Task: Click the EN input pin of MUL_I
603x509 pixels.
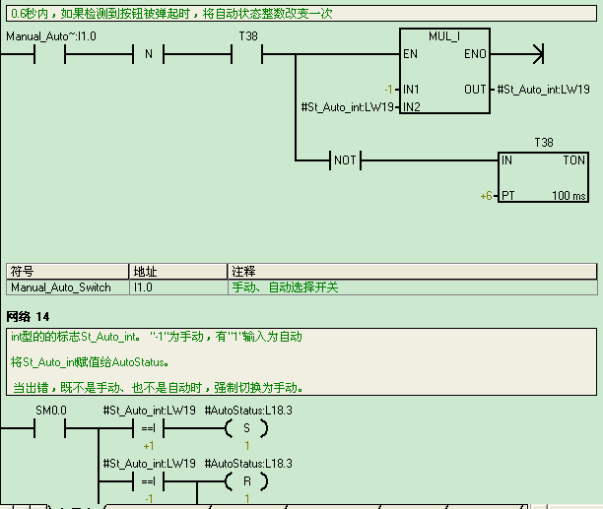Action: [410, 54]
